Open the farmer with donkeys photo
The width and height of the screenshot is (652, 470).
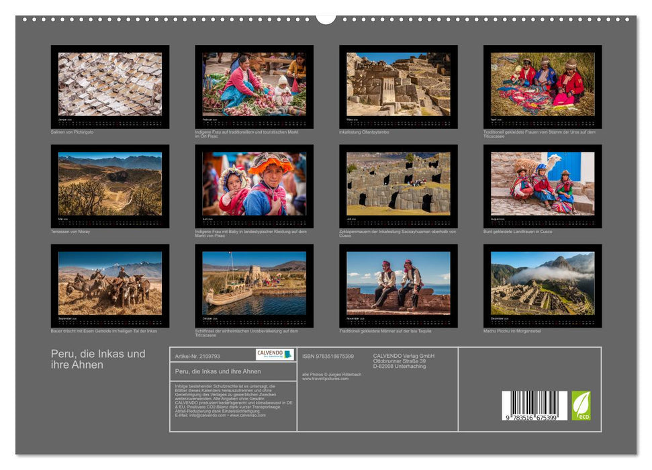click(110, 283)
